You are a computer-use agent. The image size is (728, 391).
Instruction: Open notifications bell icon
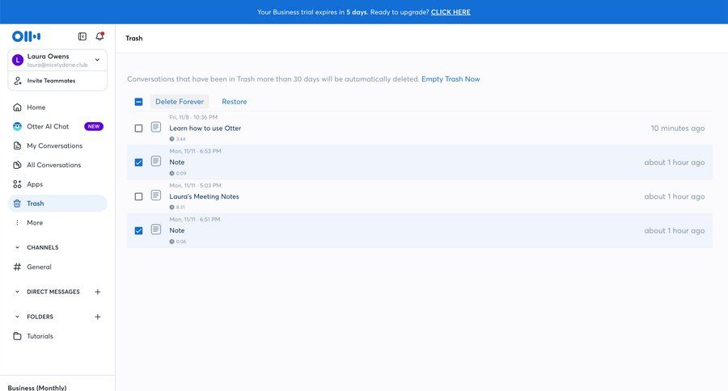(99, 36)
